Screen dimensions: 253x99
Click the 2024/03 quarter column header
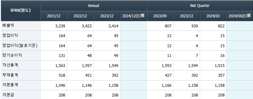pyautogui.click(x=213, y=16)
